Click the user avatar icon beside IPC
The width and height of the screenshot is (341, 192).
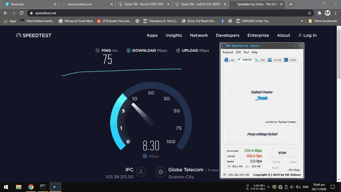[x=141, y=172]
